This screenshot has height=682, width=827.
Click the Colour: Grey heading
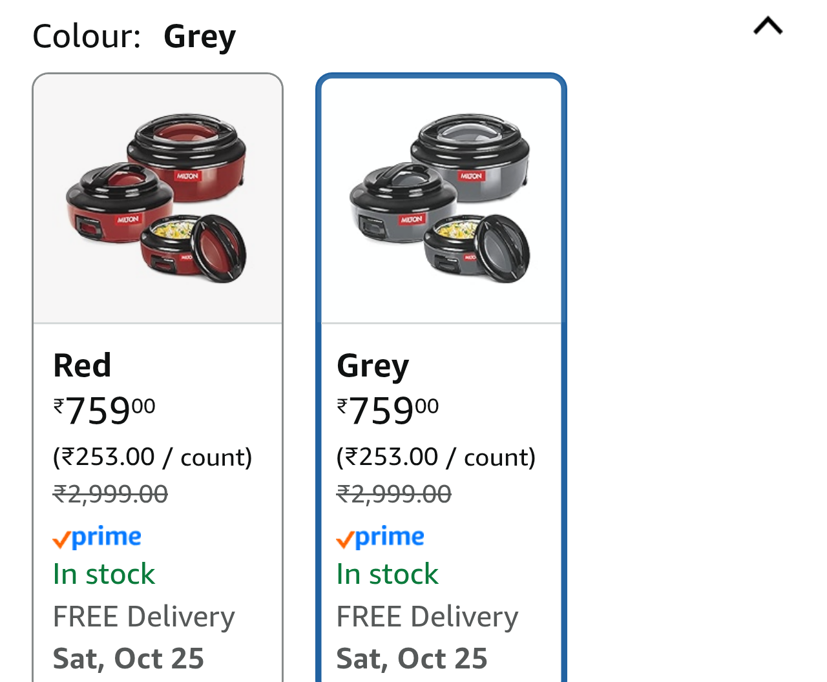[x=134, y=36]
